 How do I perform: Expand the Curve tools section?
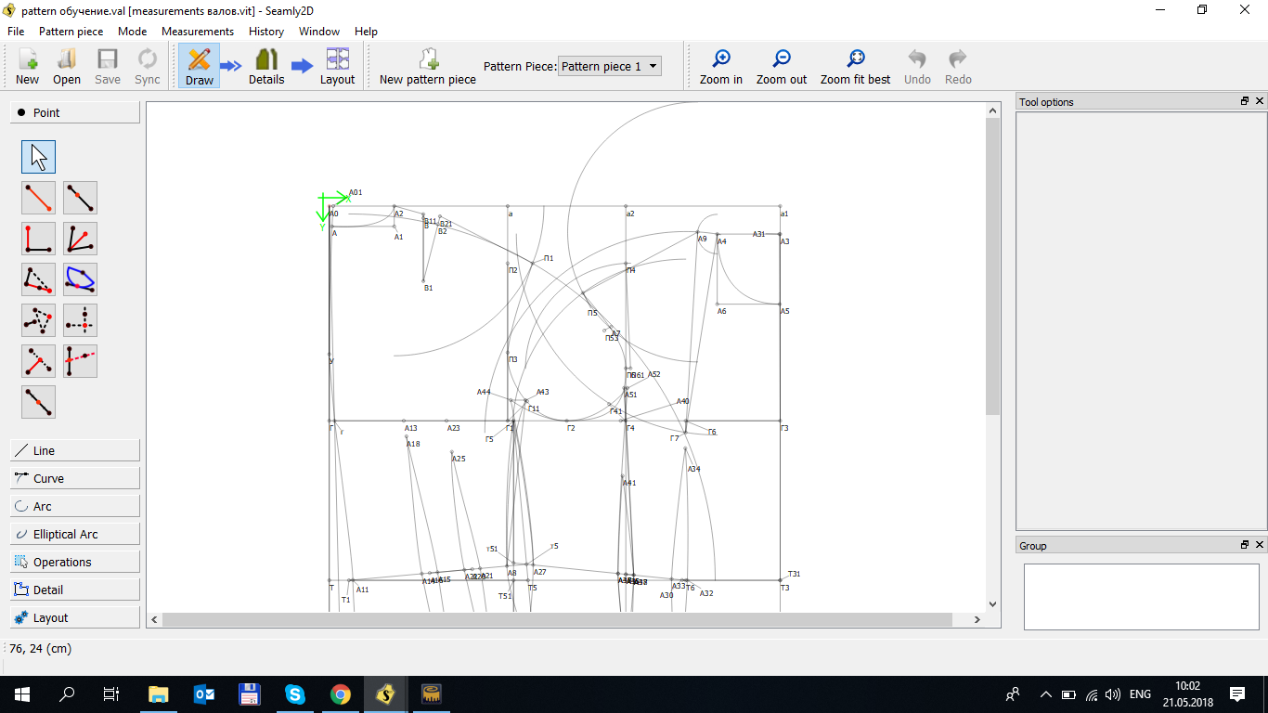click(x=75, y=478)
